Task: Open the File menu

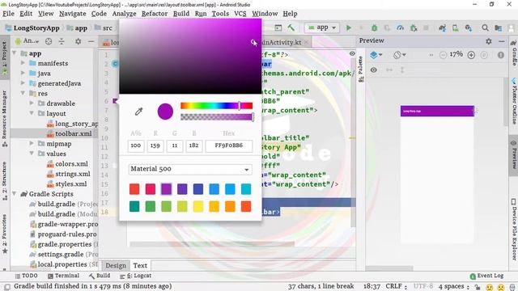Action: coord(8,14)
